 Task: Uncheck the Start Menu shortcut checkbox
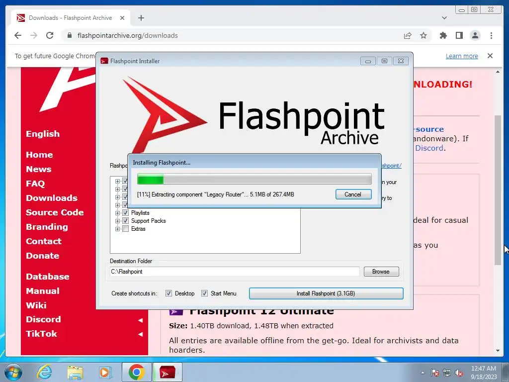click(x=204, y=293)
